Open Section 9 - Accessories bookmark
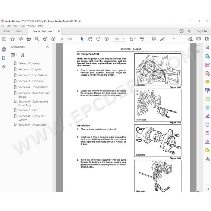211x211 pixels. tap(33, 124)
